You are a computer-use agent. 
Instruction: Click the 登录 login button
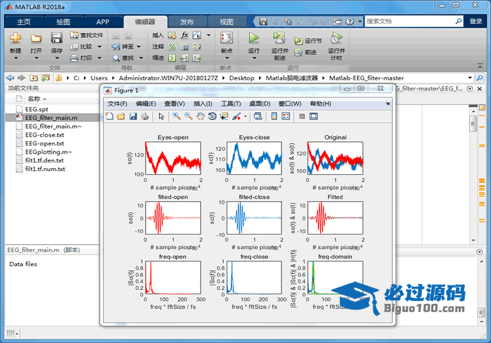[x=476, y=21]
